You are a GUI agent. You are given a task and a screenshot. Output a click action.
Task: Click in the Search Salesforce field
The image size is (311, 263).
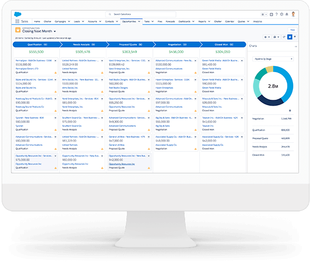(141, 14)
